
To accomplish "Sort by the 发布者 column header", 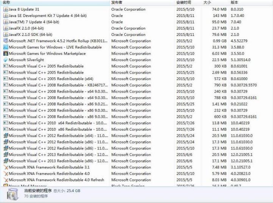I will [142, 2].
